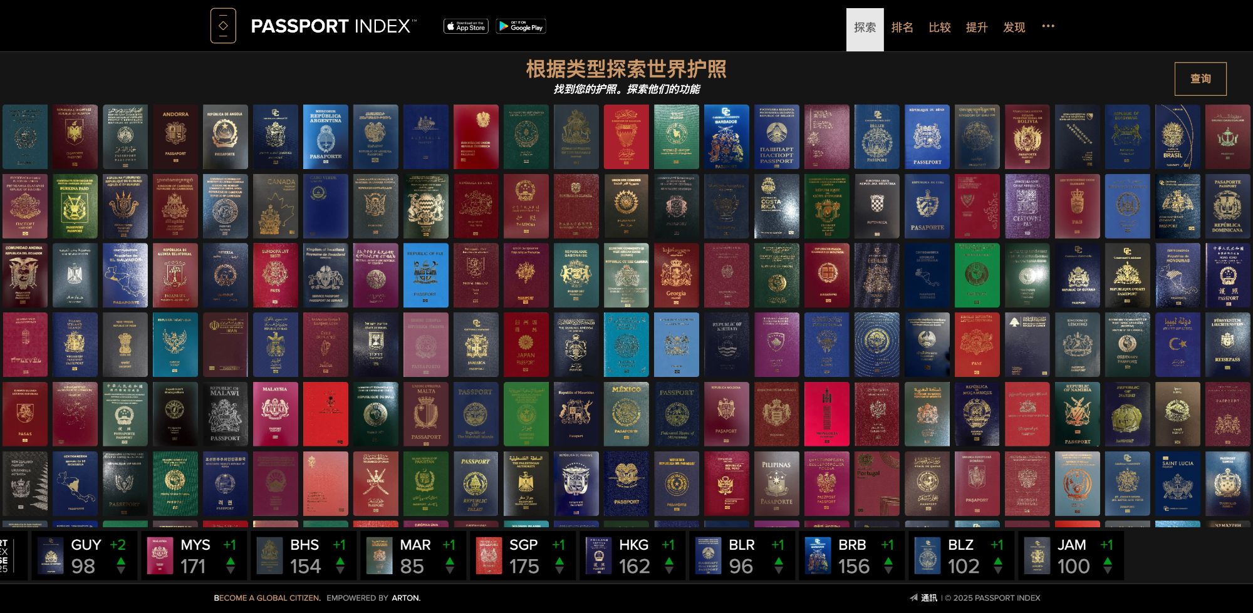1253x613 pixels.
Task: Open the BHS 154 ticker item
Action: pos(303,555)
